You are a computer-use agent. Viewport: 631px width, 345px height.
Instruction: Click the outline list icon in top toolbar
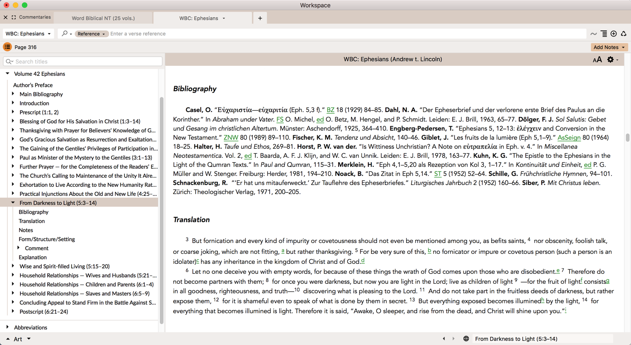point(604,34)
